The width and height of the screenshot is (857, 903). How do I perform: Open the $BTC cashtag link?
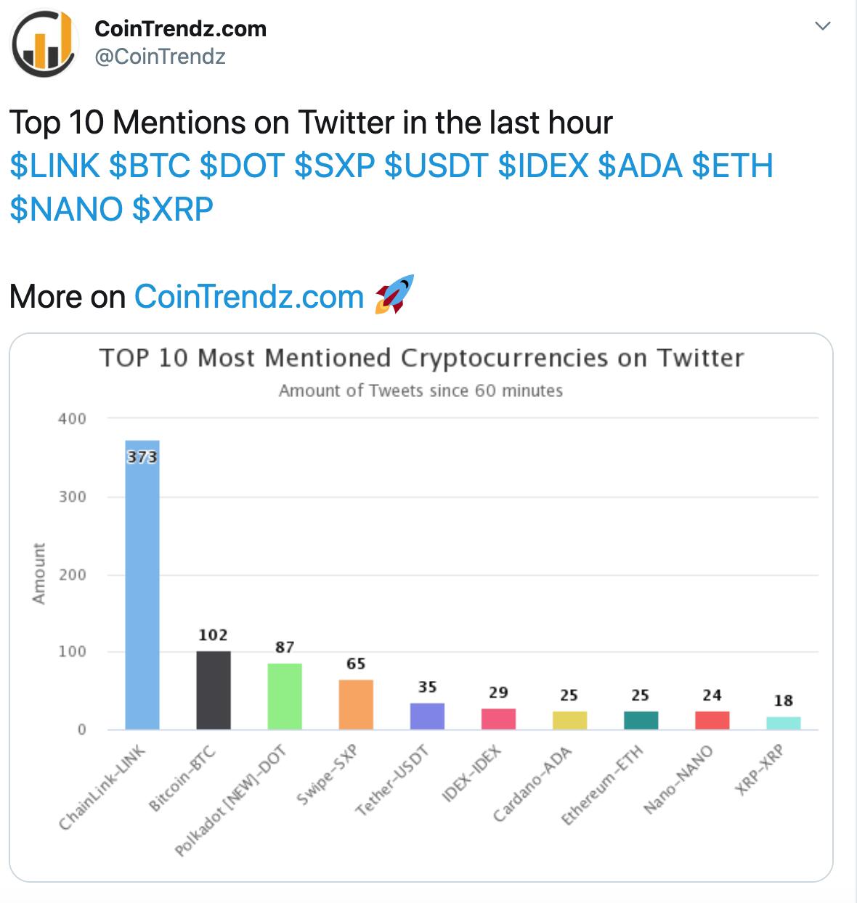(x=150, y=166)
